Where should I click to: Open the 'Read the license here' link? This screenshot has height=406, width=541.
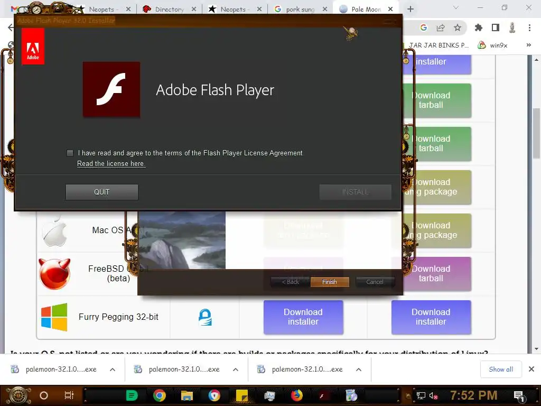tap(111, 164)
